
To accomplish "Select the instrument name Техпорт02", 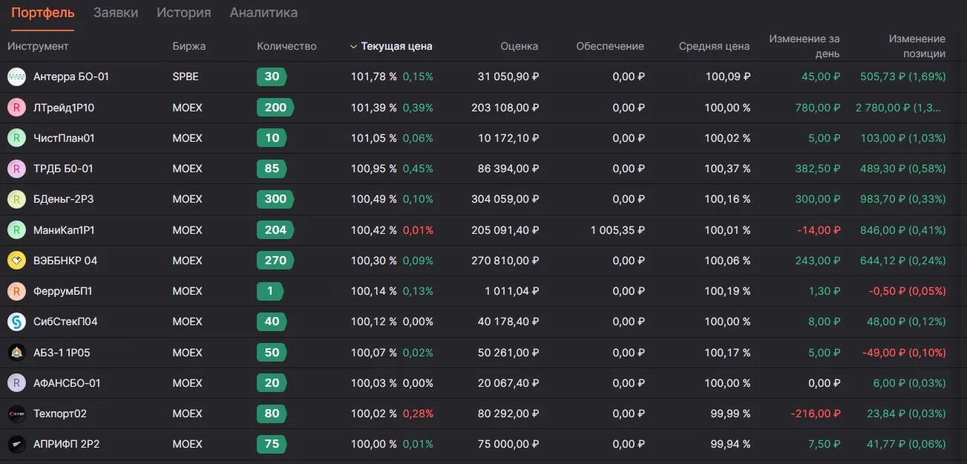I will pos(60,414).
